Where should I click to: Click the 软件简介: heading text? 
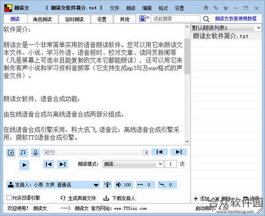click(x=17, y=30)
